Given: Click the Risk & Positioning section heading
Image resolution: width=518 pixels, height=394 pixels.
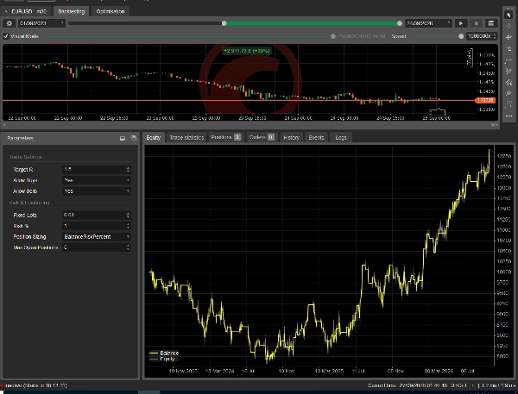Looking at the screenshot, I should pyautogui.click(x=29, y=203).
